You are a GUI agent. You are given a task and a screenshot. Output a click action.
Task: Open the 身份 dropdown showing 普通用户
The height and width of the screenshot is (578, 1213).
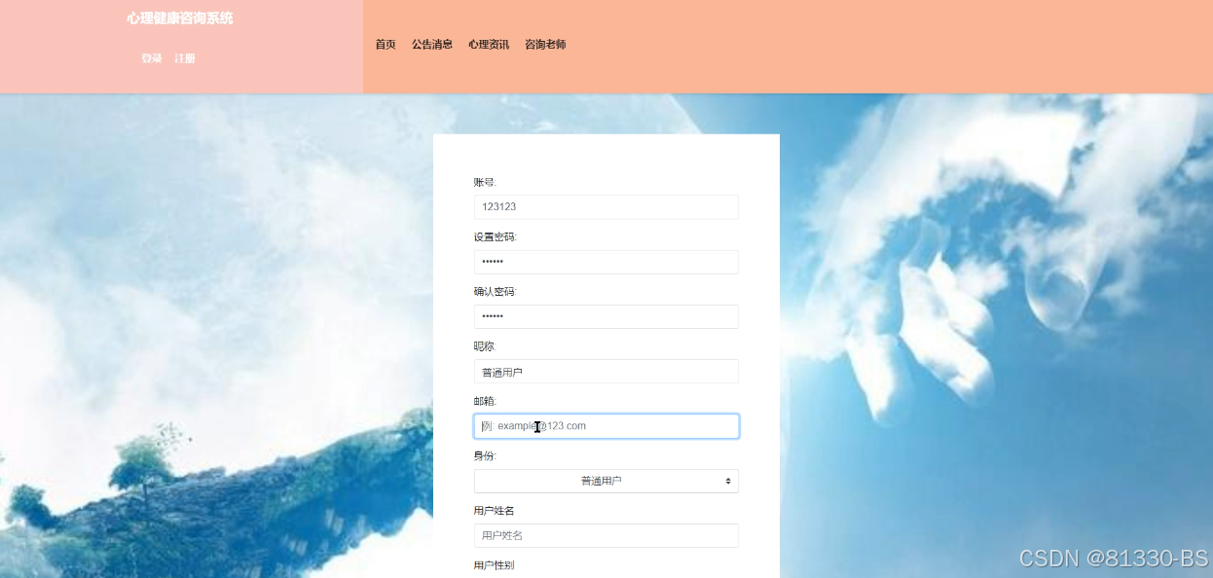click(x=606, y=481)
